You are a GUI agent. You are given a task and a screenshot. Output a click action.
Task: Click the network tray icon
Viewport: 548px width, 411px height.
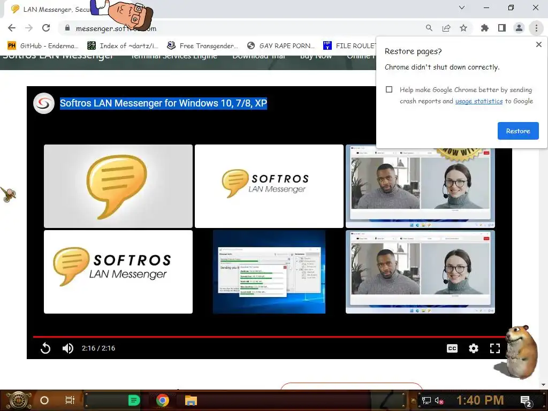pyautogui.click(x=426, y=400)
